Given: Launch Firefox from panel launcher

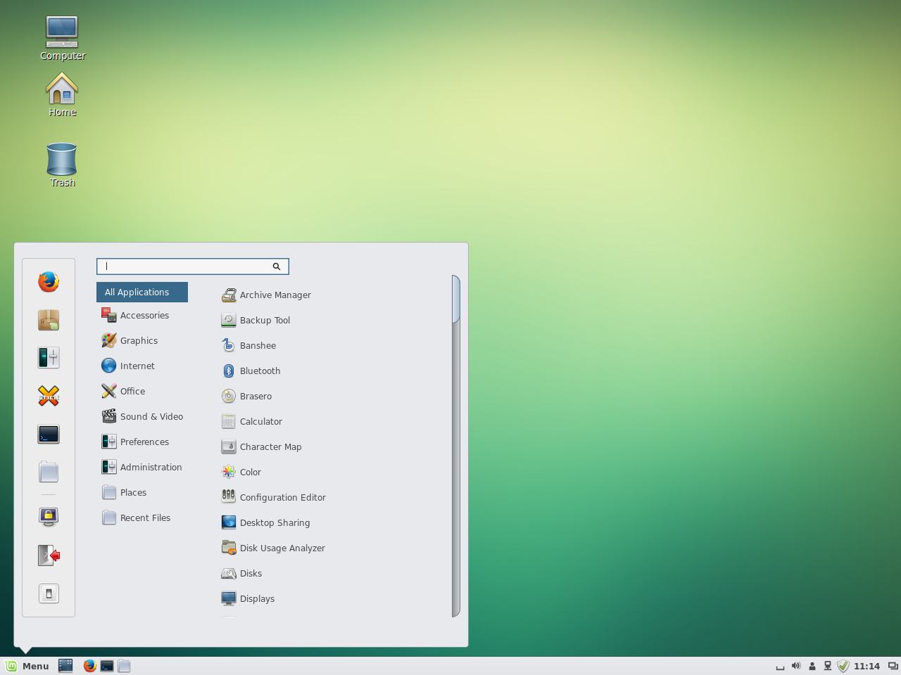Looking at the screenshot, I should [x=90, y=666].
